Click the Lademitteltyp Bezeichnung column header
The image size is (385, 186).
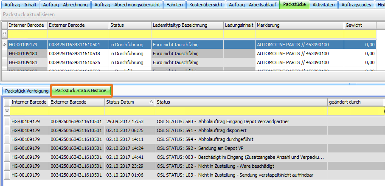(187, 25)
